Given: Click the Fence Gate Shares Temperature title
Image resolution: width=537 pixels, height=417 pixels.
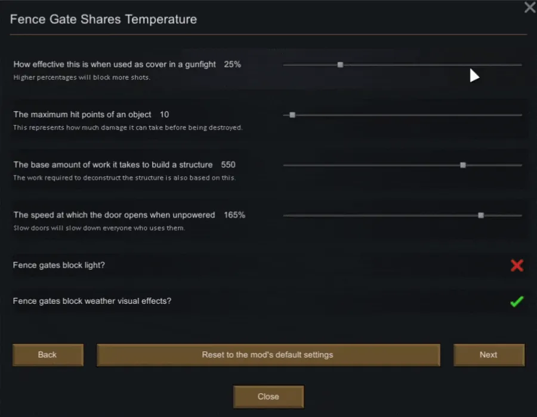Looking at the screenshot, I should [x=103, y=20].
